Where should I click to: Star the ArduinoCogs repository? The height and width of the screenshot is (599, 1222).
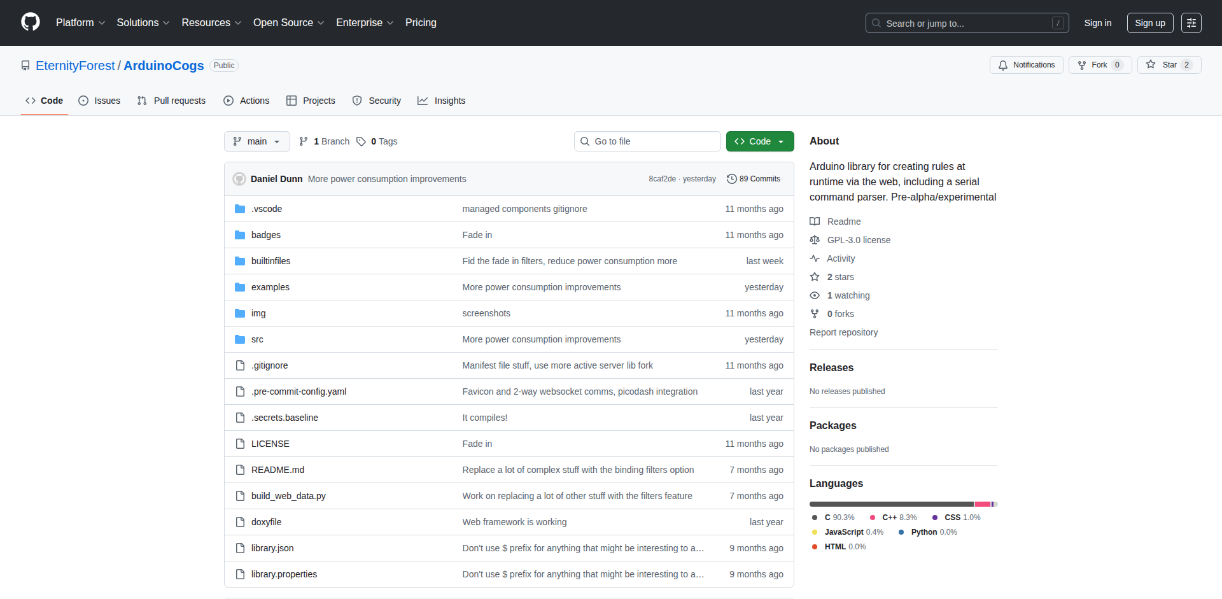tap(1169, 65)
